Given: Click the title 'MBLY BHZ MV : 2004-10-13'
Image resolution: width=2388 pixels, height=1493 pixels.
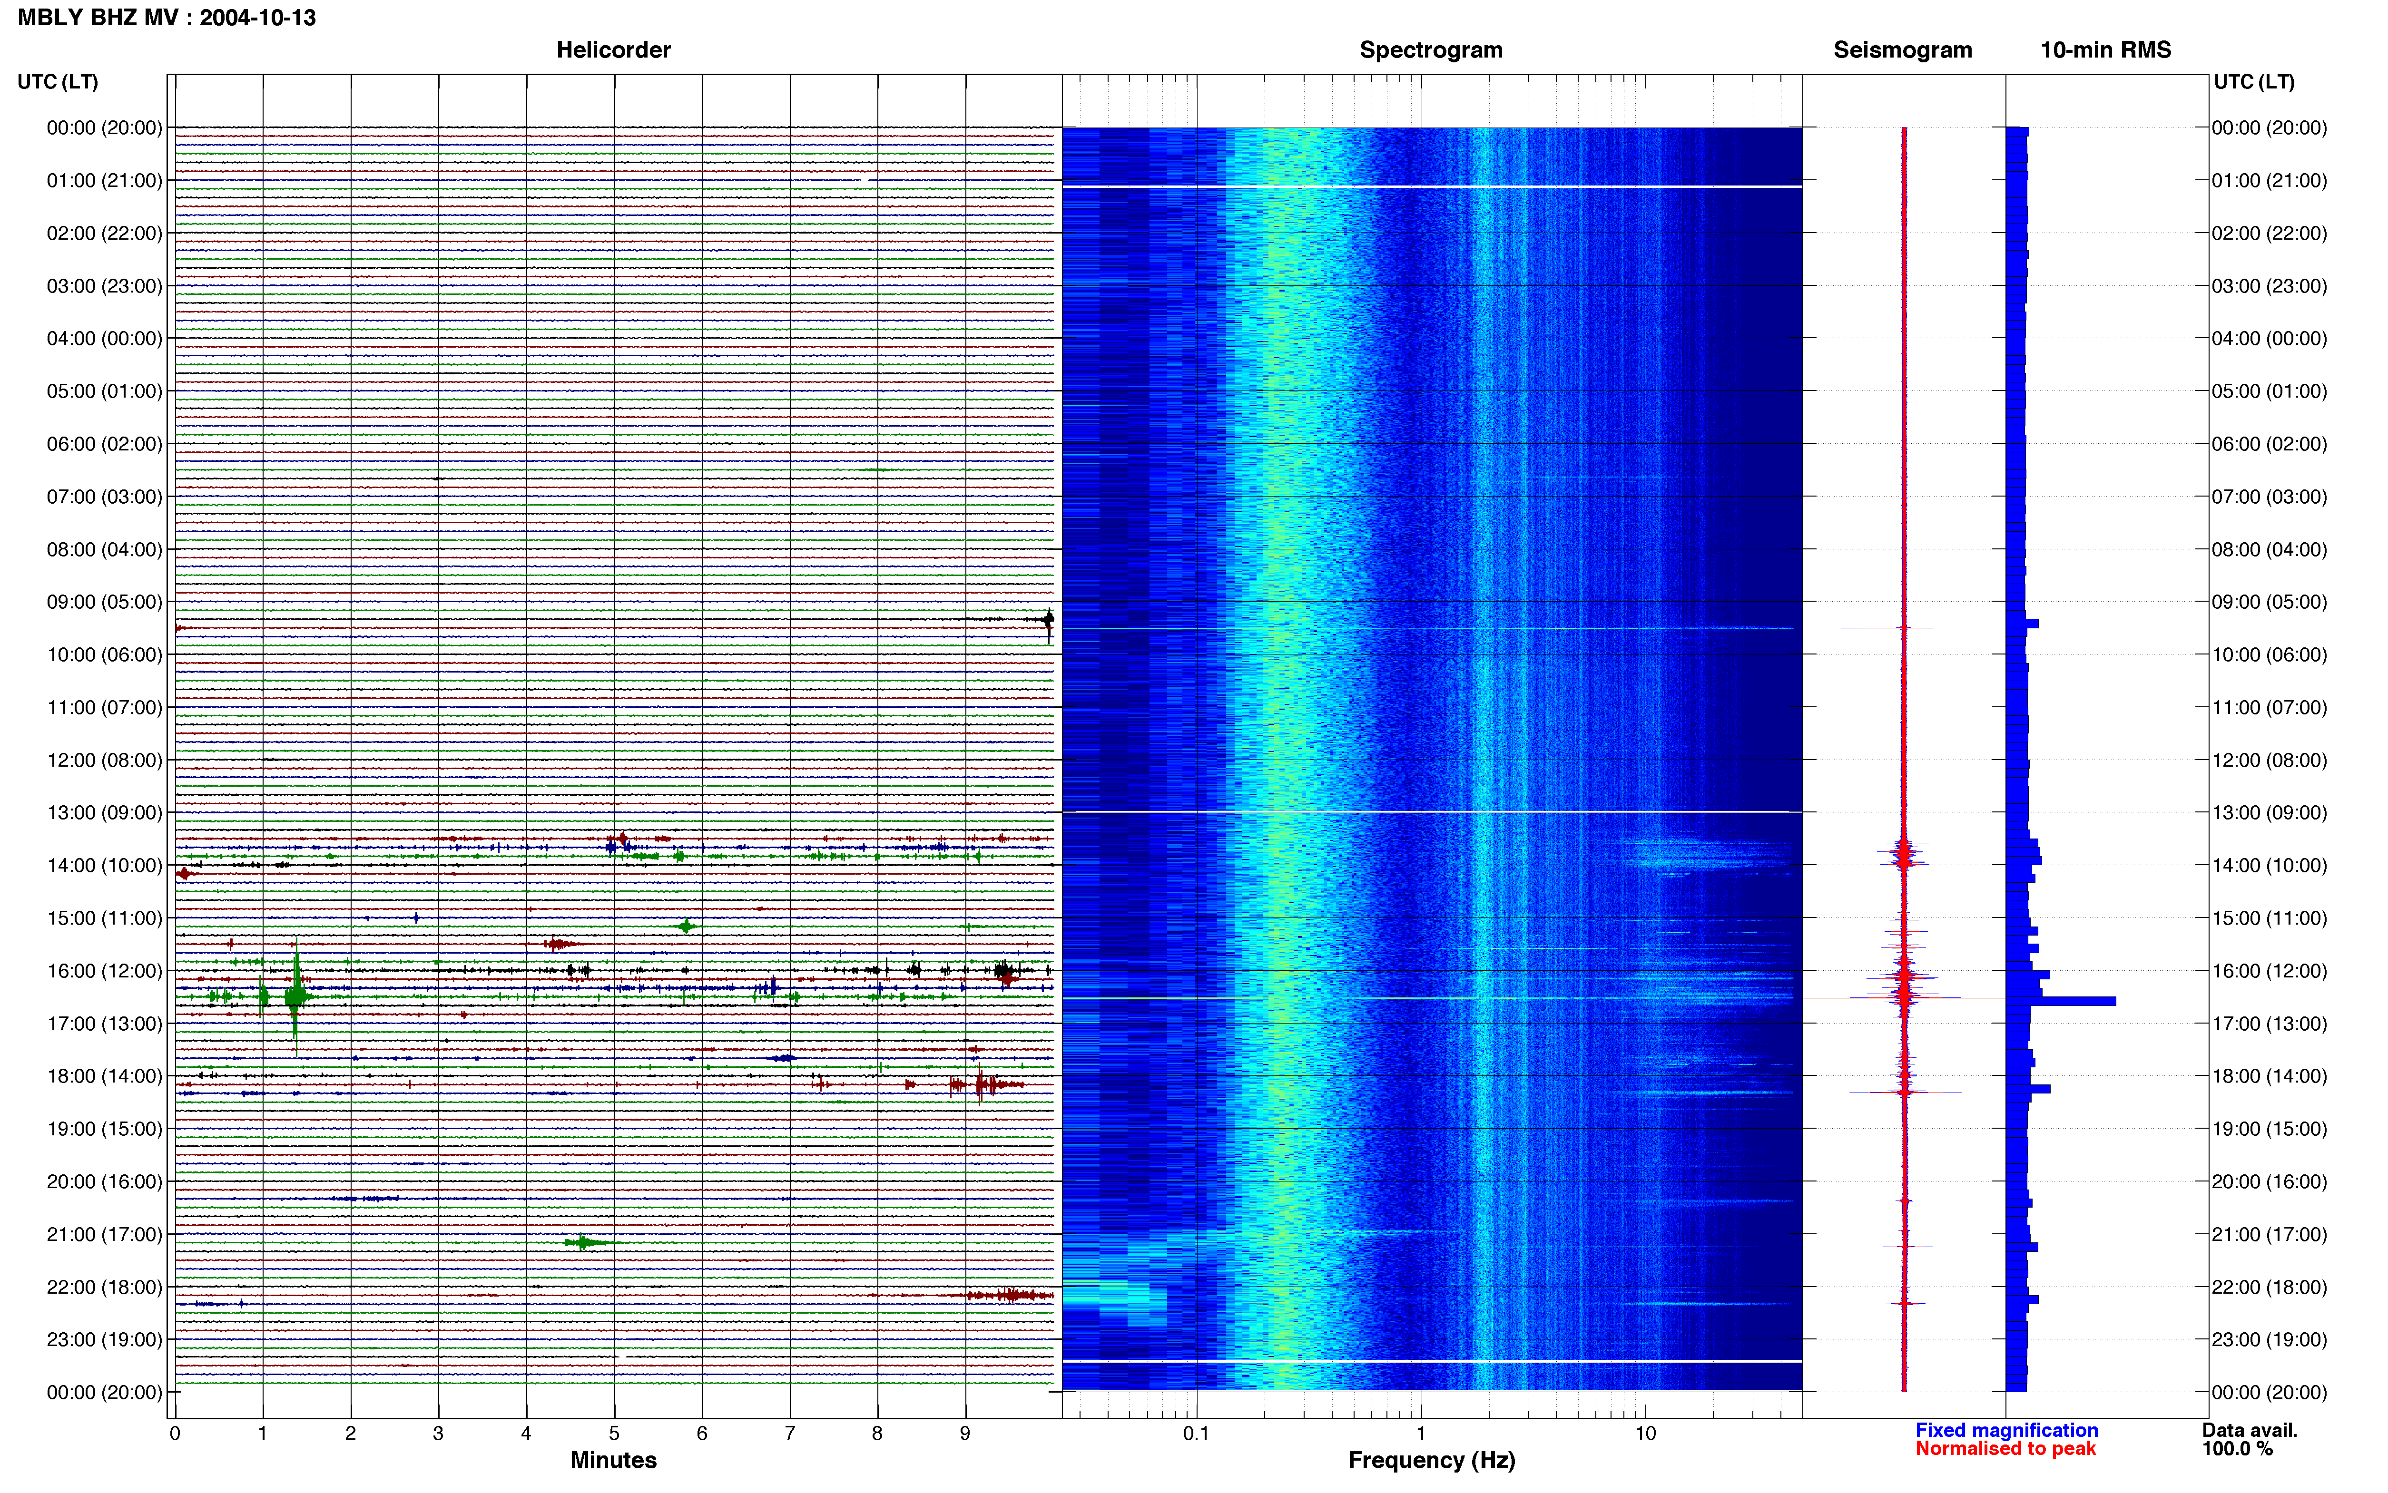Looking at the screenshot, I should point(167,18).
